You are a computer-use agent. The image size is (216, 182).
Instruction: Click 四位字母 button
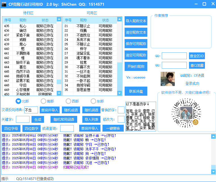[x=11, y=128]
